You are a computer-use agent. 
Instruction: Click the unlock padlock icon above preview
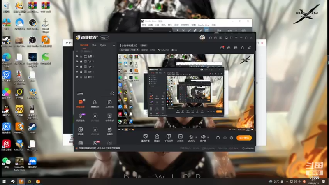point(229,48)
